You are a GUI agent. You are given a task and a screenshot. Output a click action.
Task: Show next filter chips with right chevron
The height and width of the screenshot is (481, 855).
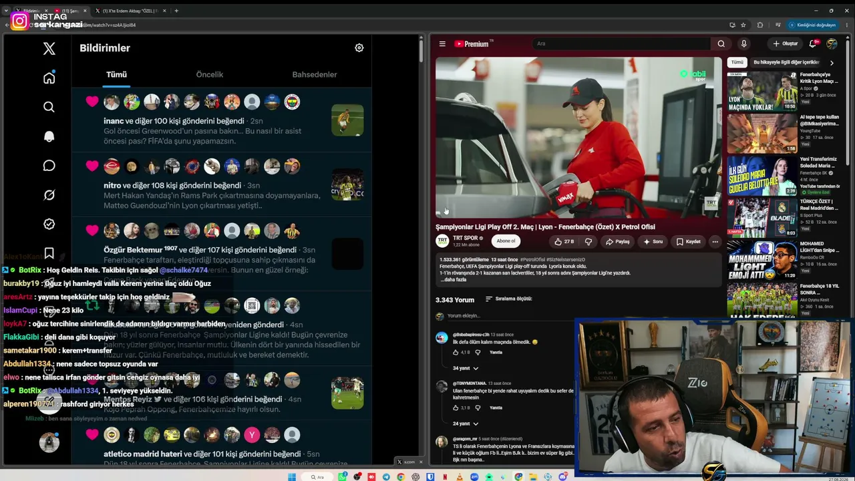[832, 62]
